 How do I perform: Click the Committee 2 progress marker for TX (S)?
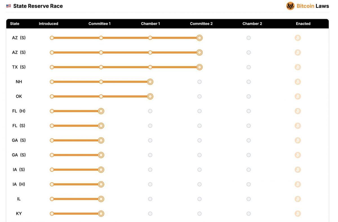point(199,67)
